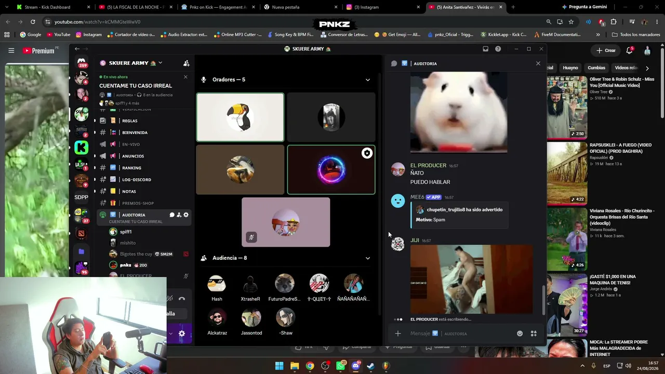665x374 pixels.
Task: Open Steam from the taskbar
Action: click(x=370, y=366)
